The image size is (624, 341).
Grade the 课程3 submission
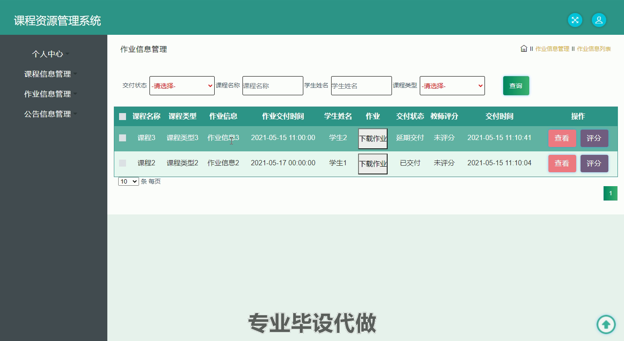594,138
